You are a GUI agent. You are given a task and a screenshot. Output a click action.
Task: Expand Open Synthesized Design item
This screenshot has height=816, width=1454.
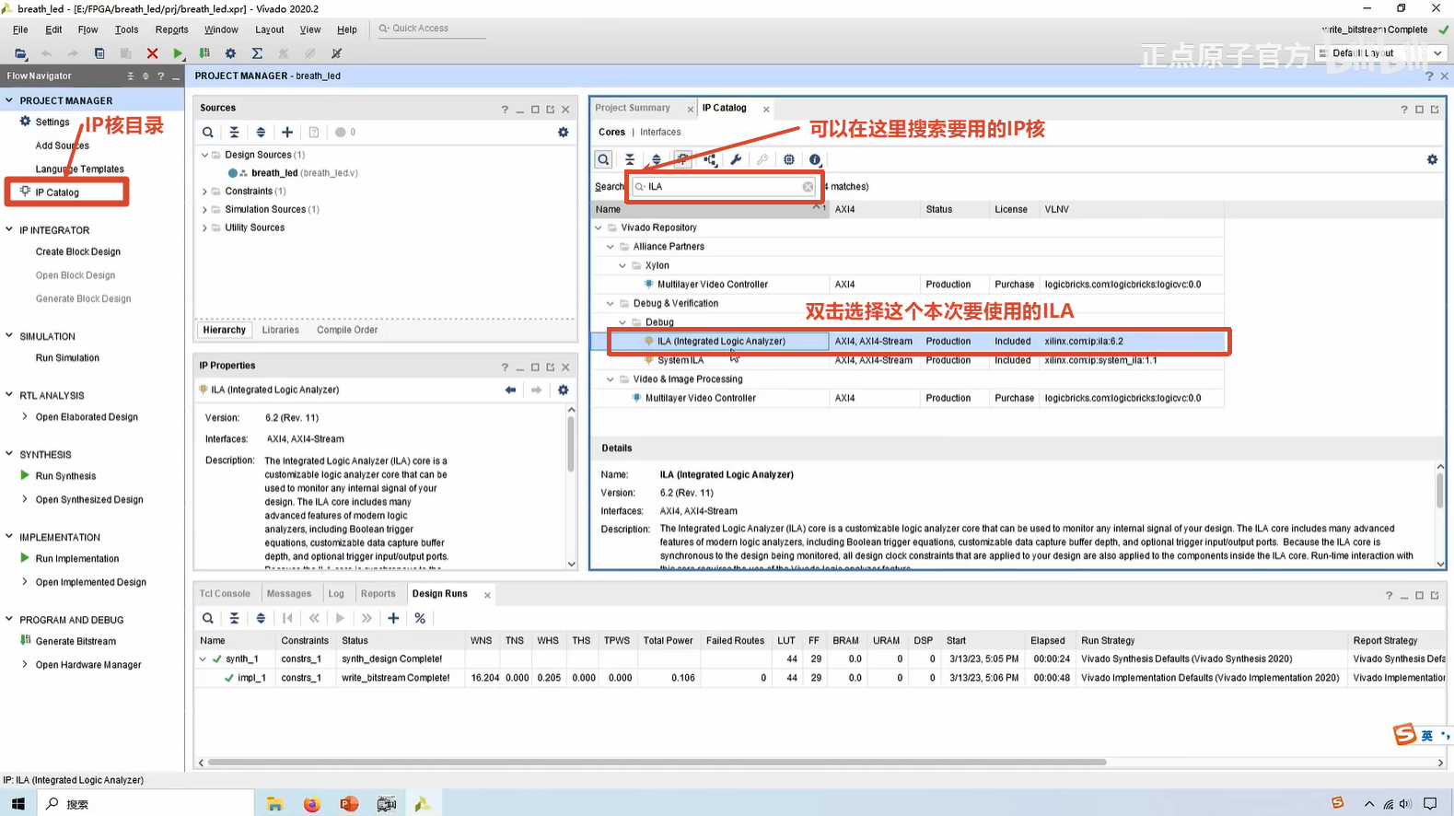(25, 499)
